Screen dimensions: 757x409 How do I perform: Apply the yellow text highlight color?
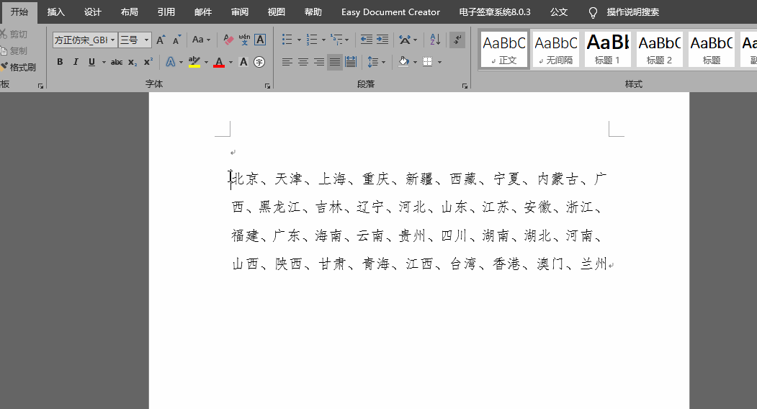[x=194, y=62]
